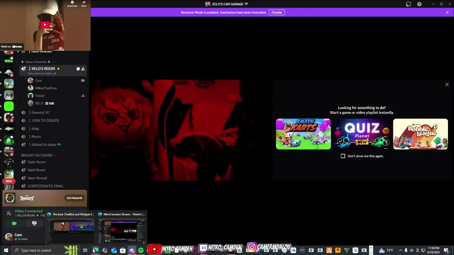Switch to ChatBot and Widgets Edge preview
This screenshot has height=255, width=454.
71,228
